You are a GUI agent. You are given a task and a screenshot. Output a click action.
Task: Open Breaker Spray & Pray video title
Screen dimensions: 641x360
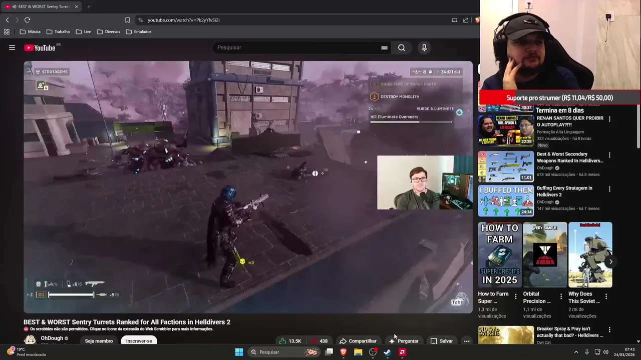570,332
